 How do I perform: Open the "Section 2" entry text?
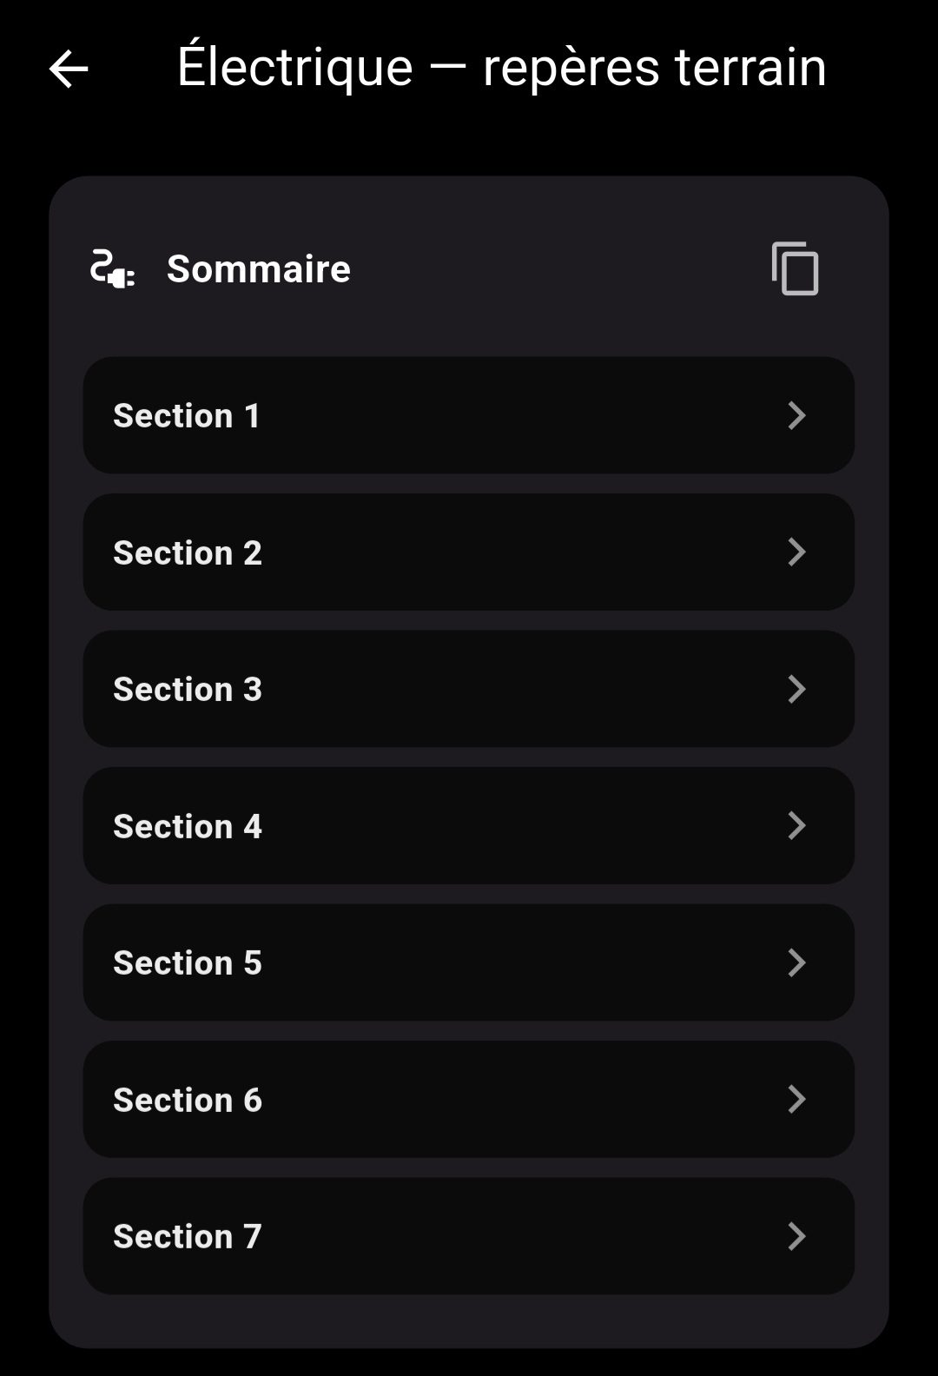pos(188,552)
